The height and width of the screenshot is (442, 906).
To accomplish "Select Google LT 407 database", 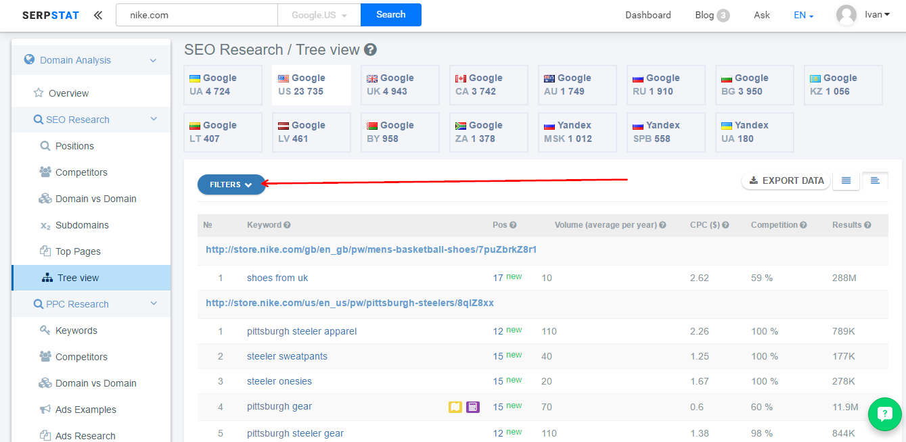I will pyautogui.click(x=223, y=132).
